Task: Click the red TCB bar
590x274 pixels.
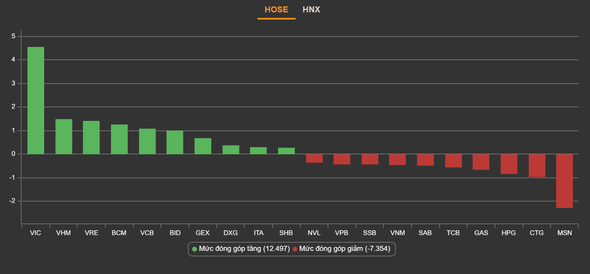Action: (453, 161)
